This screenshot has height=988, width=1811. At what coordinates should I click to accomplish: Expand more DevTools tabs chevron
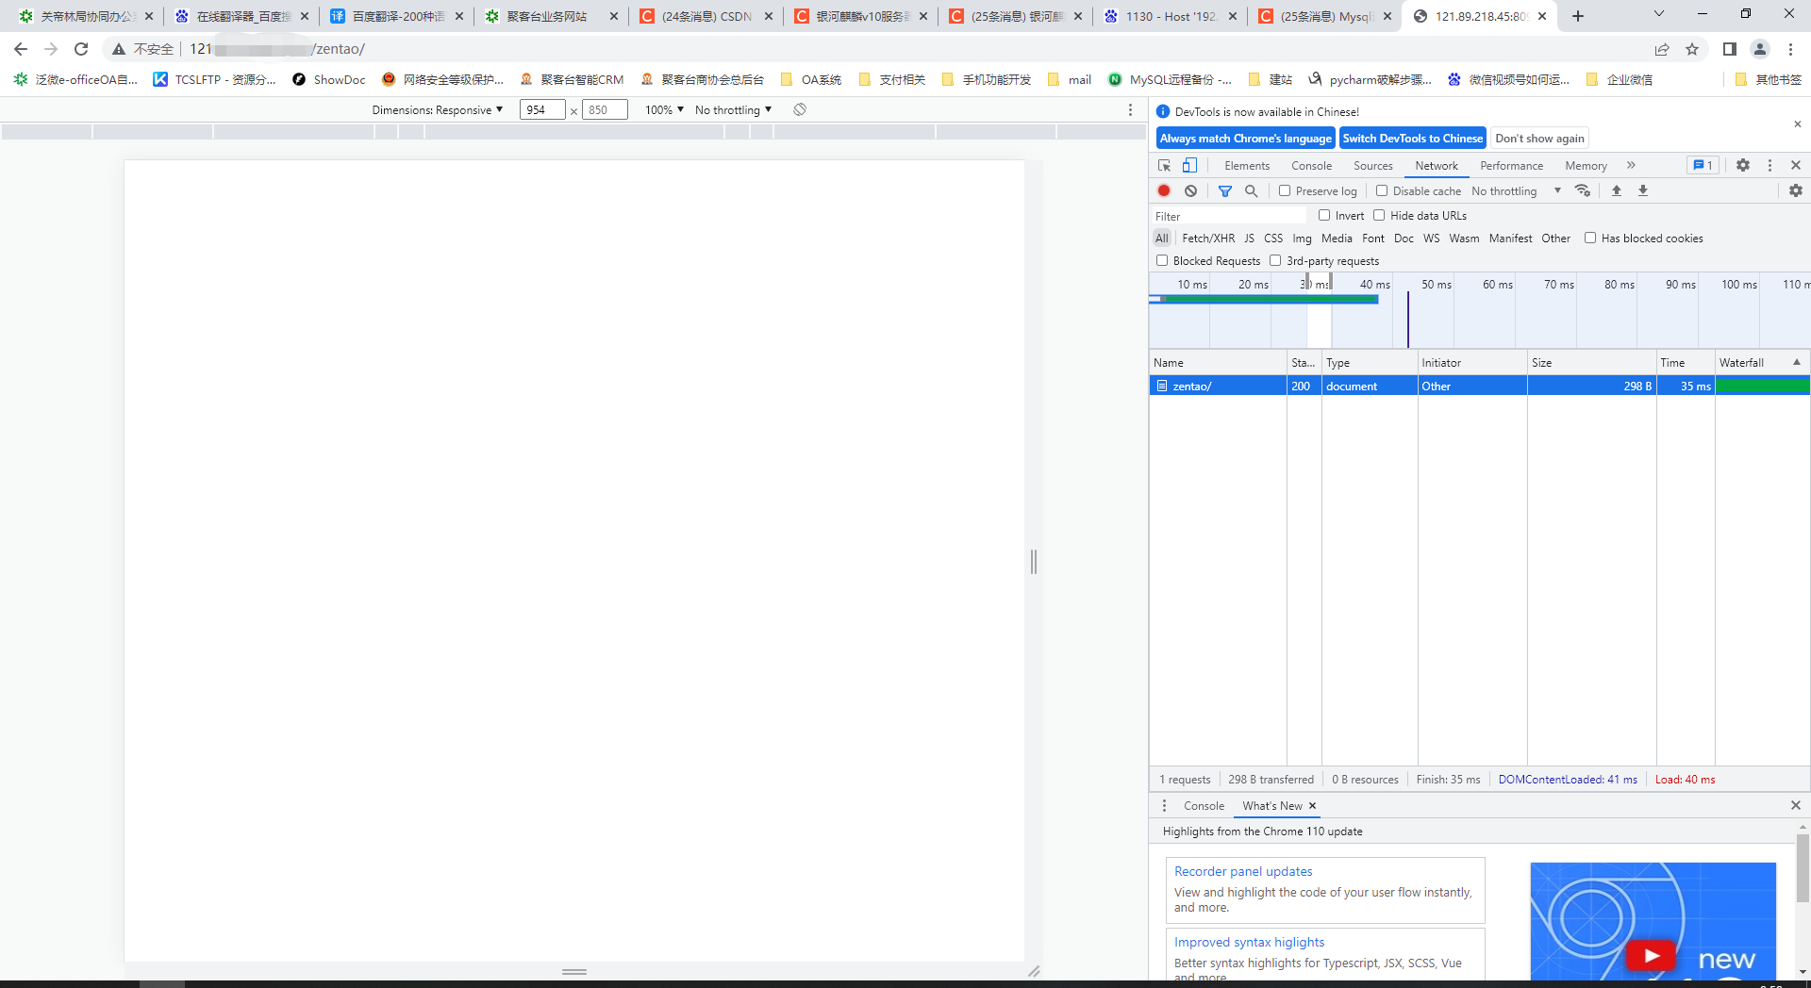pyautogui.click(x=1631, y=165)
